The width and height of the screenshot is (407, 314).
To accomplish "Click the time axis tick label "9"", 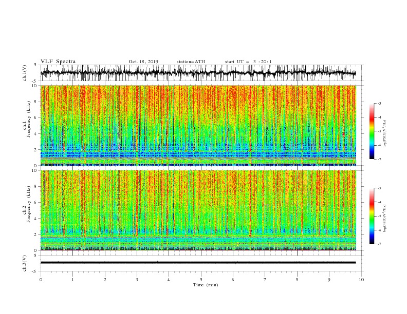I will [x=329, y=280].
